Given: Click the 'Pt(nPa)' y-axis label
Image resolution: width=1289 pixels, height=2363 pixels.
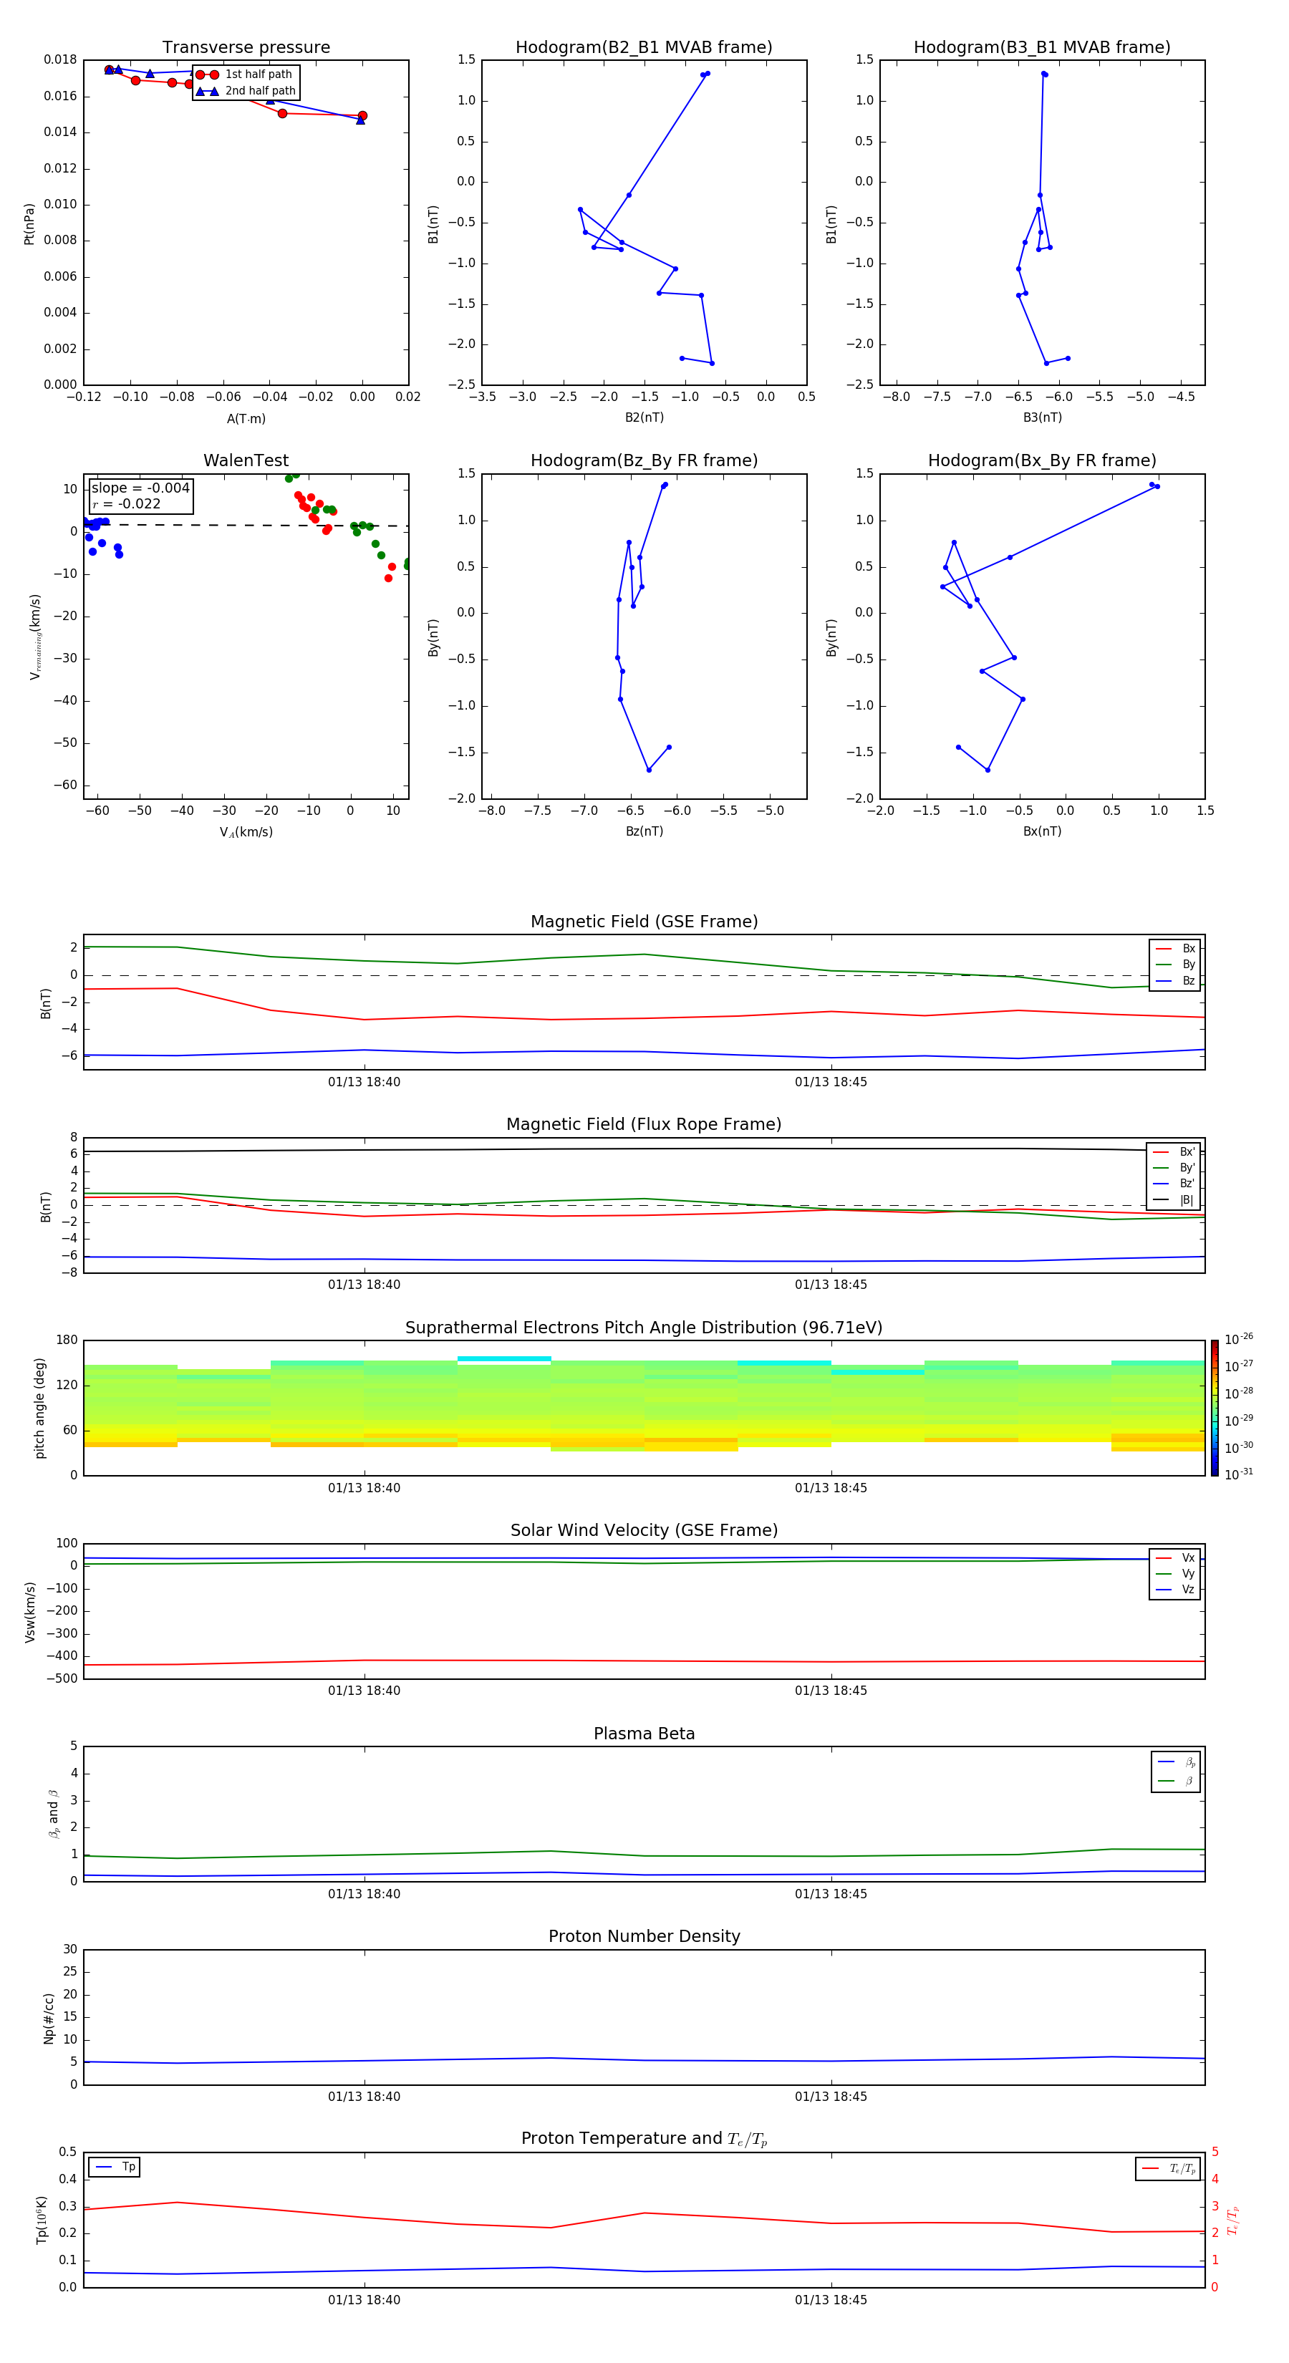Looking at the screenshot, I should point(29,224).
